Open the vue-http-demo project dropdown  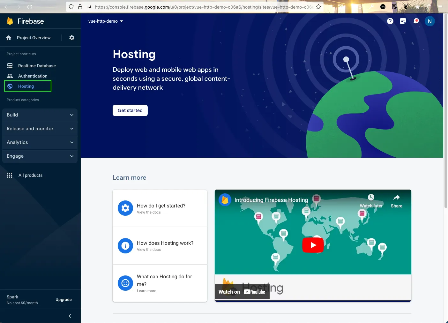pyautogui.click(x=106, y=21)
